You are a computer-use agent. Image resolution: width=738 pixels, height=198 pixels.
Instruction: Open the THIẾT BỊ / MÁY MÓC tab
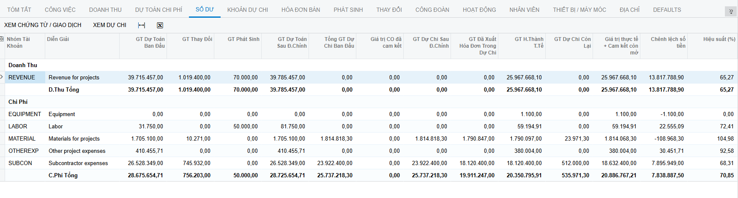579,10
